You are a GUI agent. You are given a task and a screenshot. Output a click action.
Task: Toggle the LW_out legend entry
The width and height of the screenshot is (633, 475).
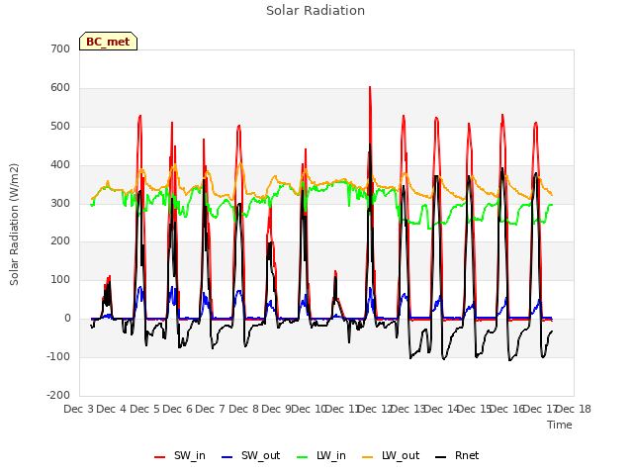click(x=391, y=456)
